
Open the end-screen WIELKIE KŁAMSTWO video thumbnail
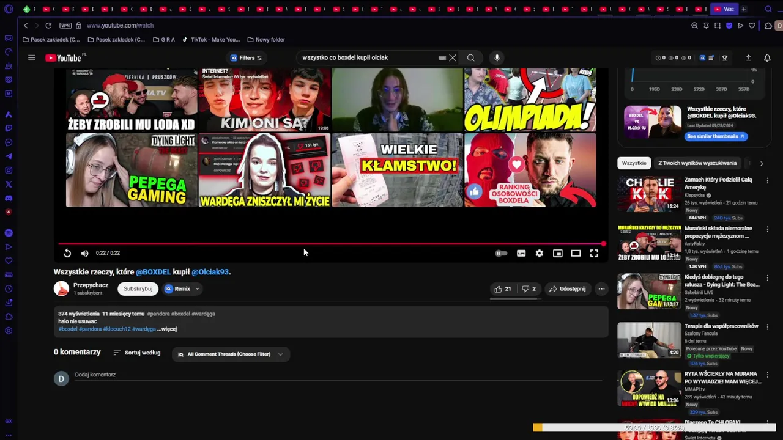tap(397, 170)
